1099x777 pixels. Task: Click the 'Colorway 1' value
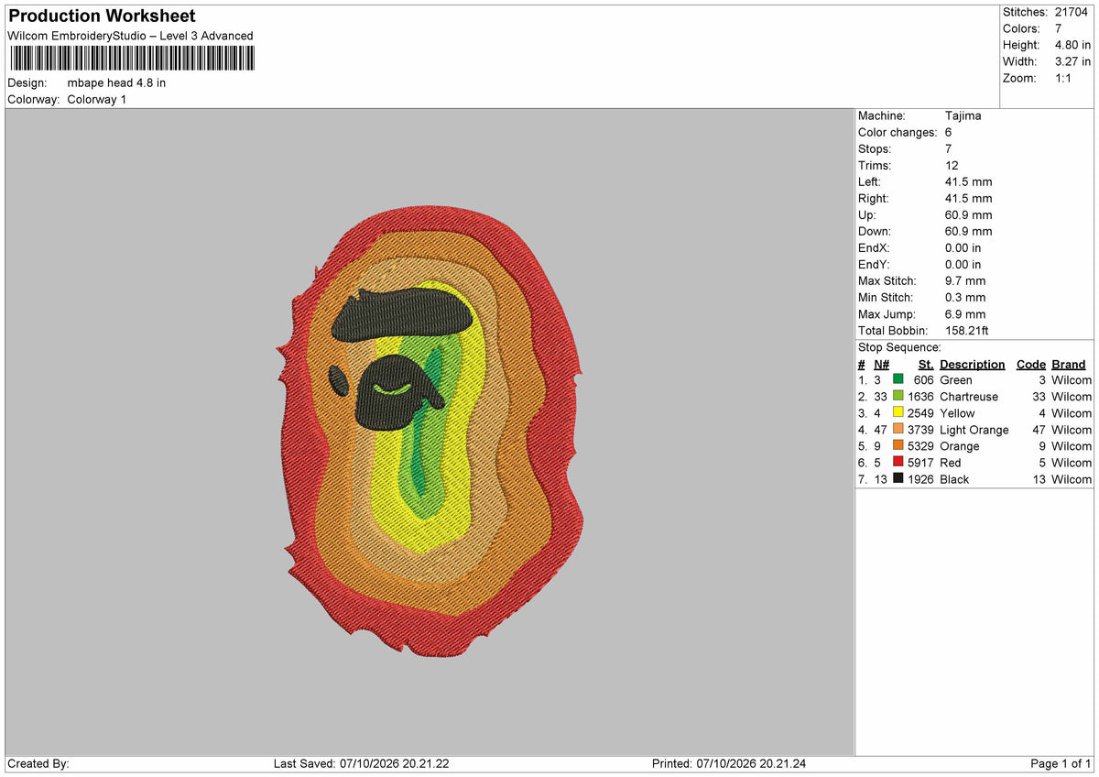click(x=97, y=99)
